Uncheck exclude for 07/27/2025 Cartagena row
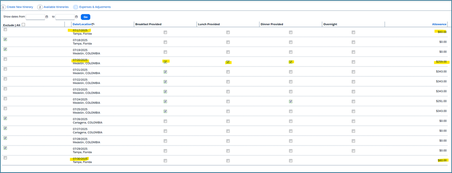The height and width of the screenshot is (173, 452). [x=5, y=128]
